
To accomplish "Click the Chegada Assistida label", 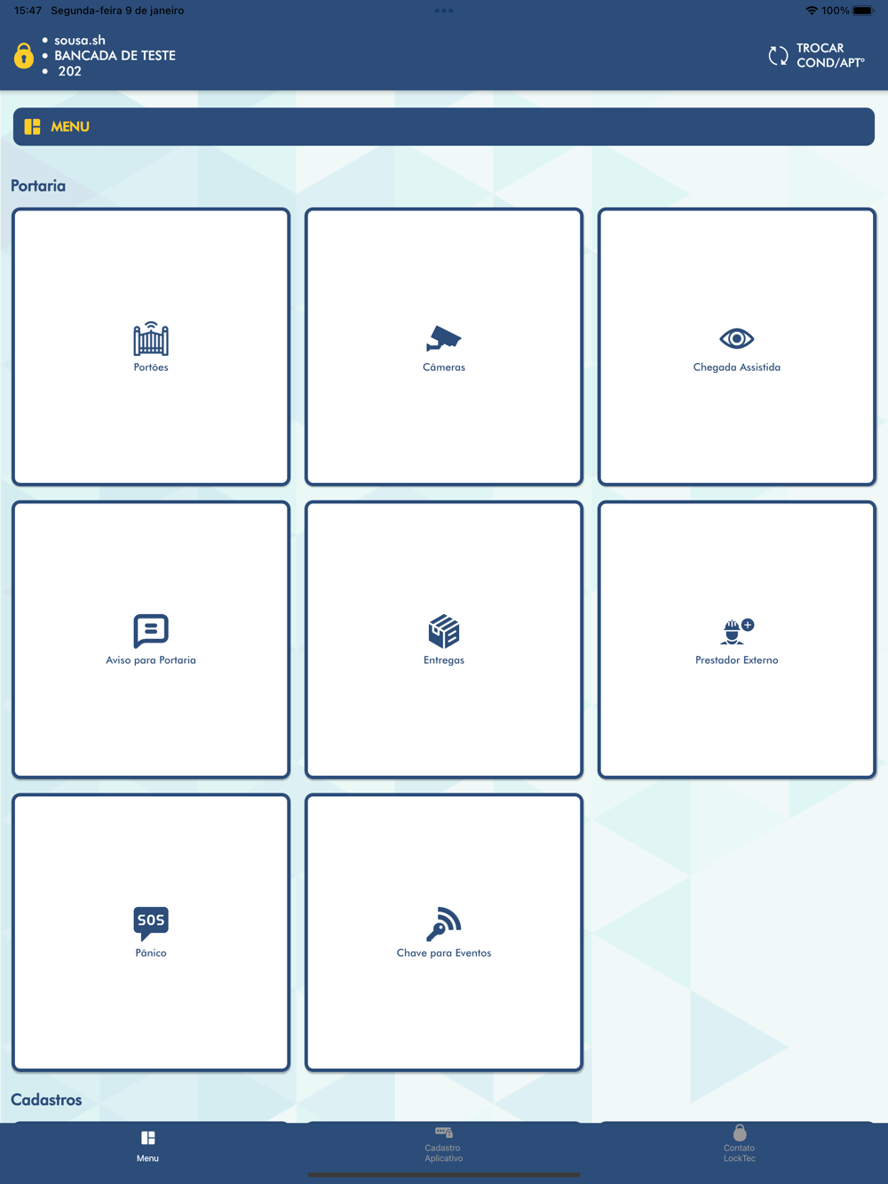I will [x=737, y=367].
